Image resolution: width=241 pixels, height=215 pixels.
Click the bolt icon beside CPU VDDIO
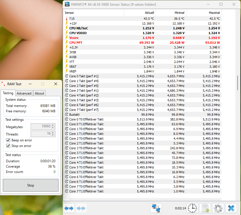(67, 33)
